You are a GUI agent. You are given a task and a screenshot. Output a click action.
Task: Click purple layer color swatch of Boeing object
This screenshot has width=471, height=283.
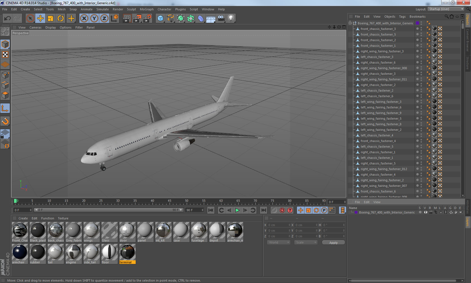pos(417,23)
